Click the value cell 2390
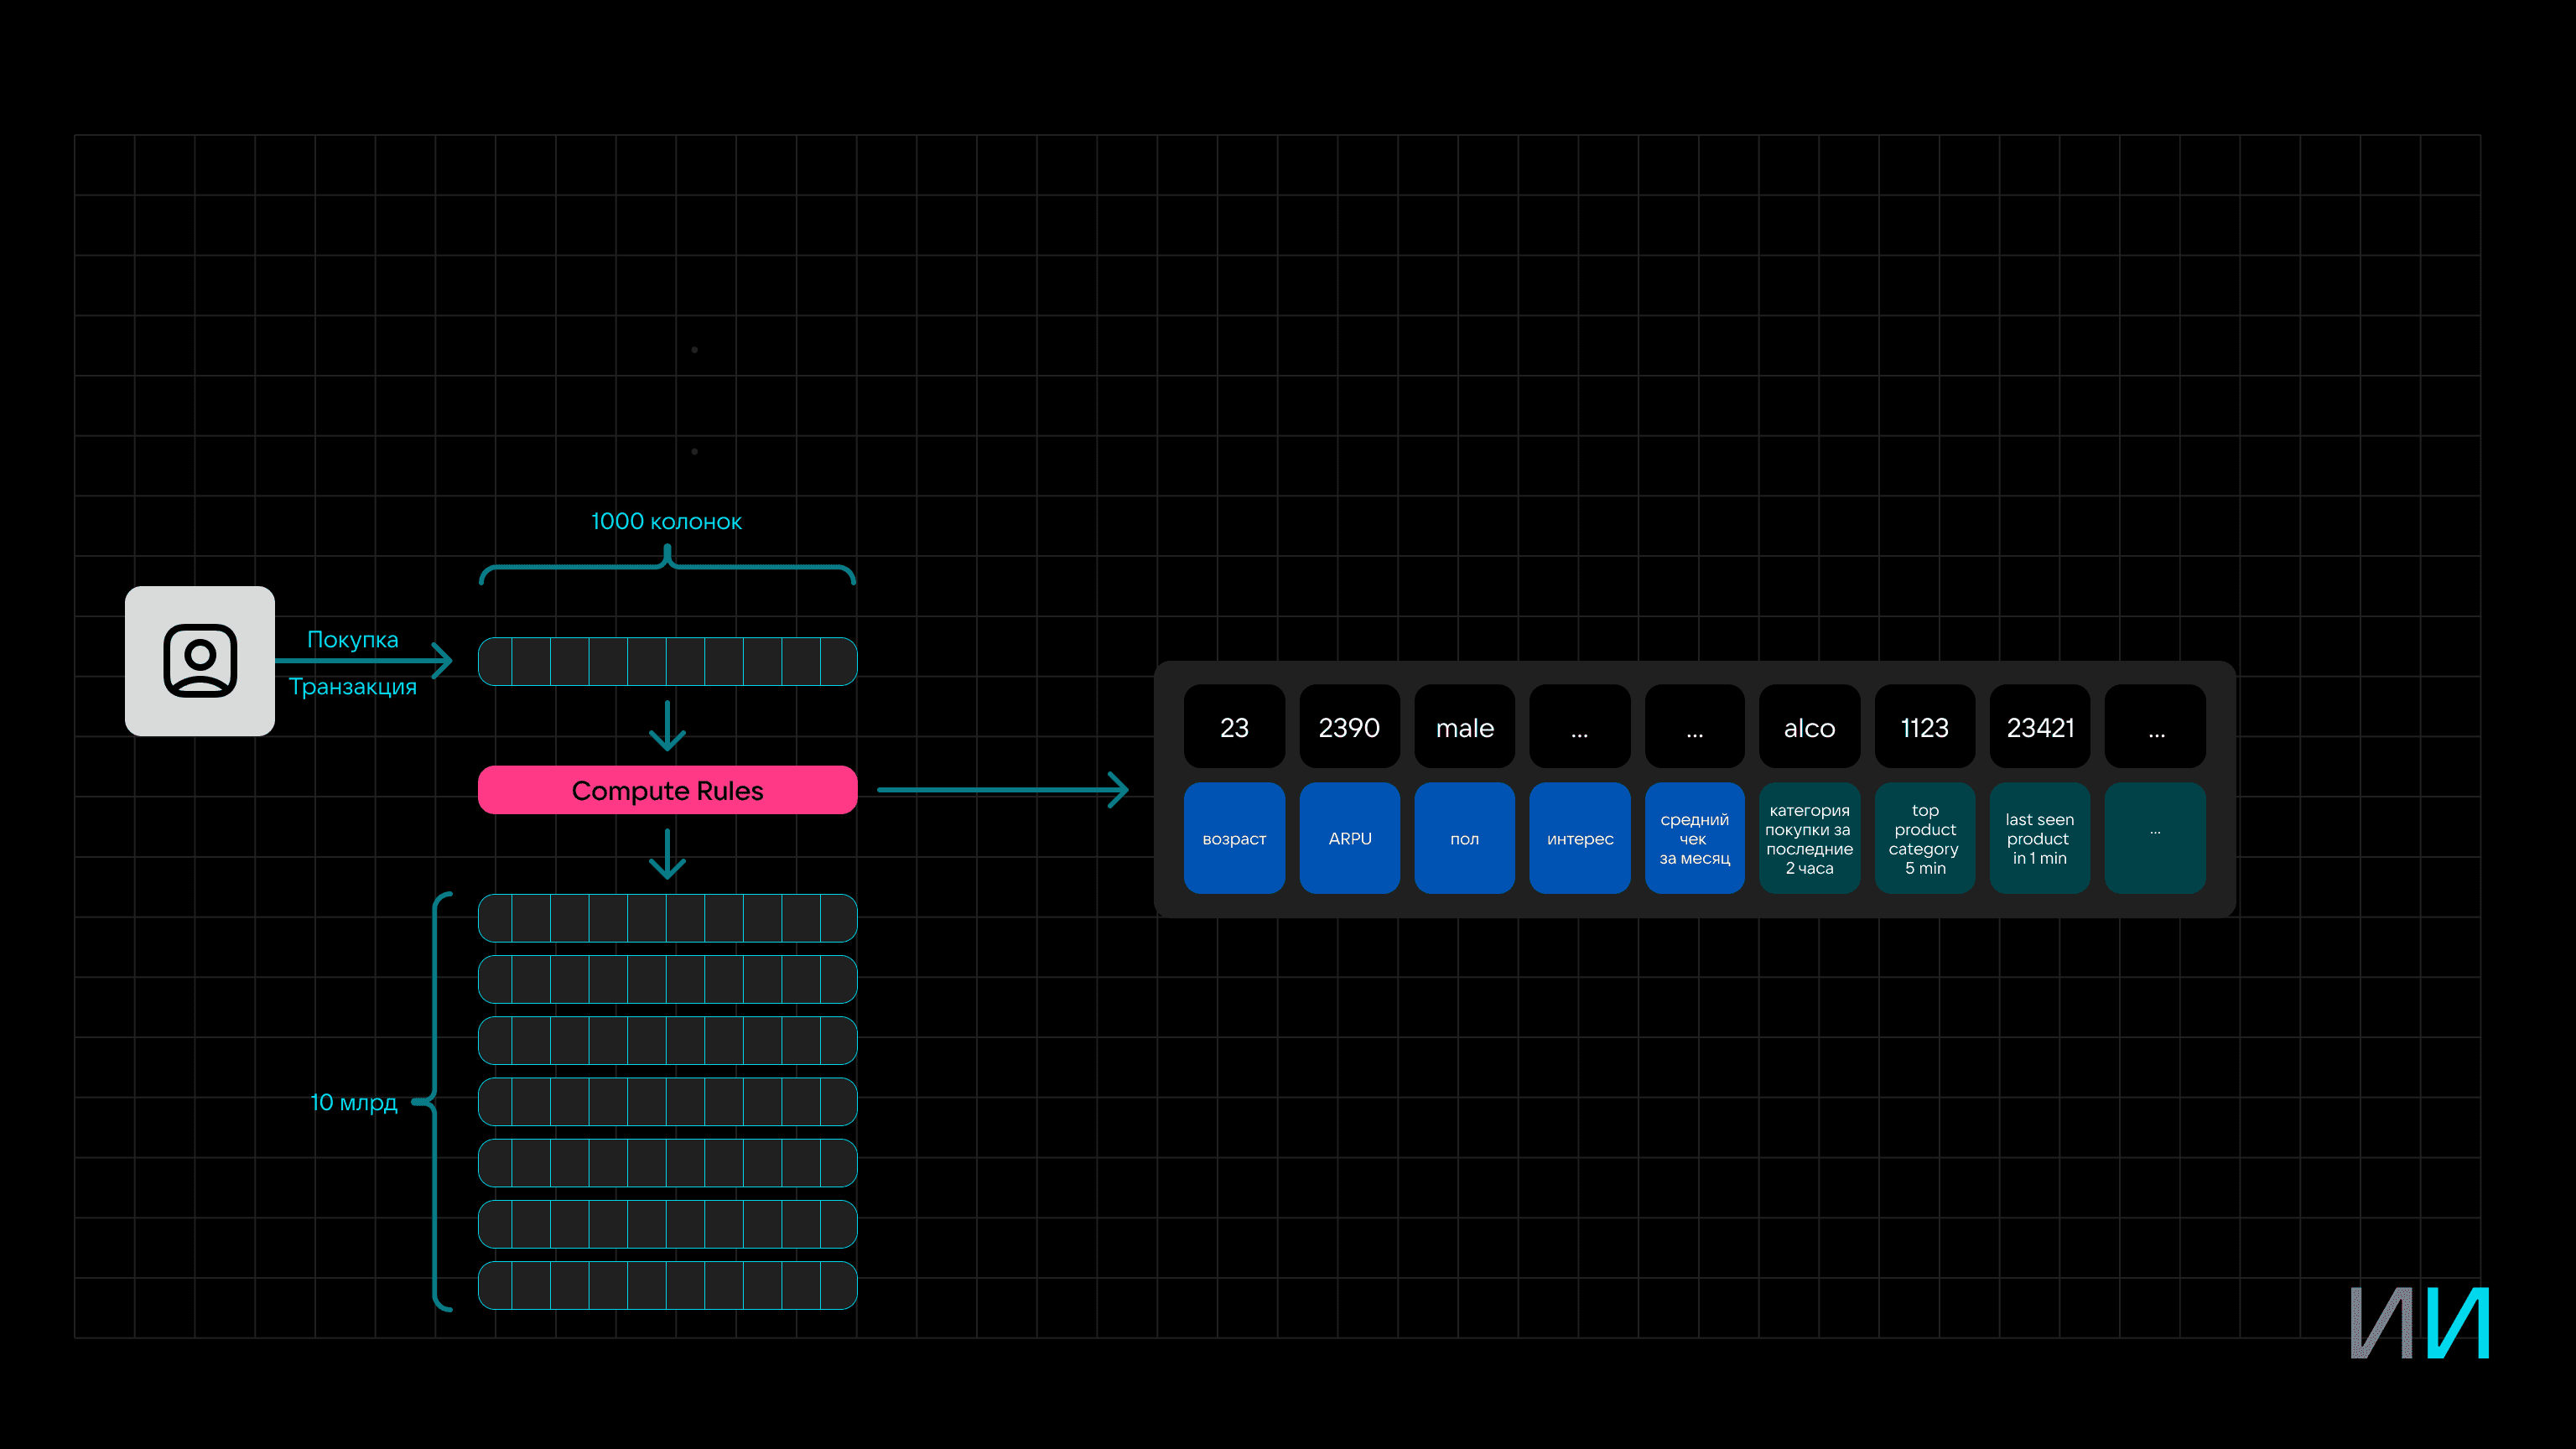This screenshot has height=1449, width=2576. (1349, 727)
